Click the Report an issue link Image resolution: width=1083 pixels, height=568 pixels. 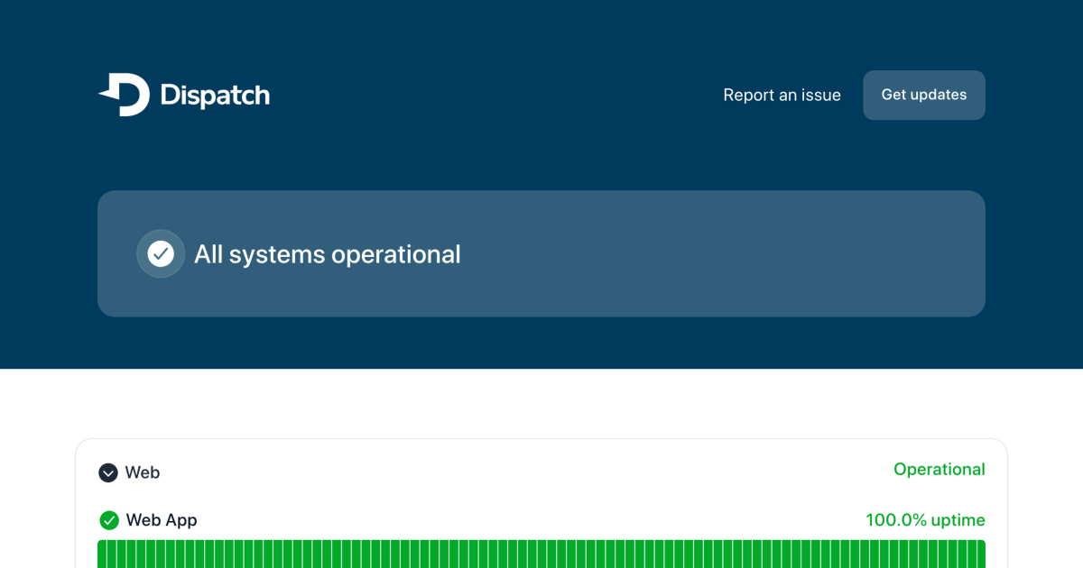[782, 95]
